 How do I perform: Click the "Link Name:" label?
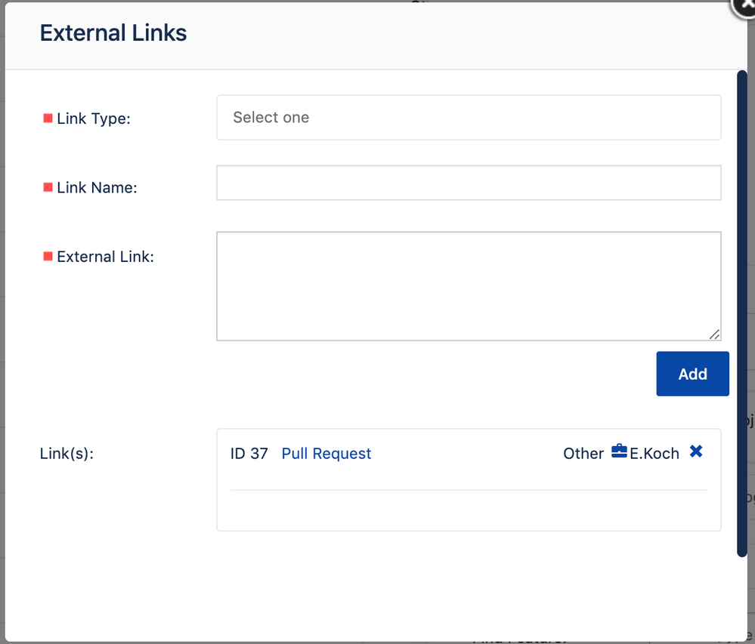click(x=97, y=188)
